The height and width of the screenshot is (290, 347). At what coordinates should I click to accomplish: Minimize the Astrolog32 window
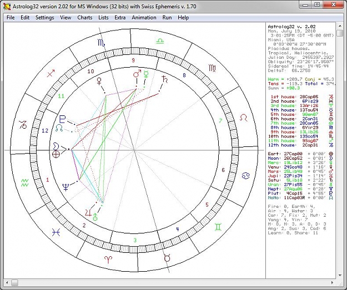tap(305, 4)
